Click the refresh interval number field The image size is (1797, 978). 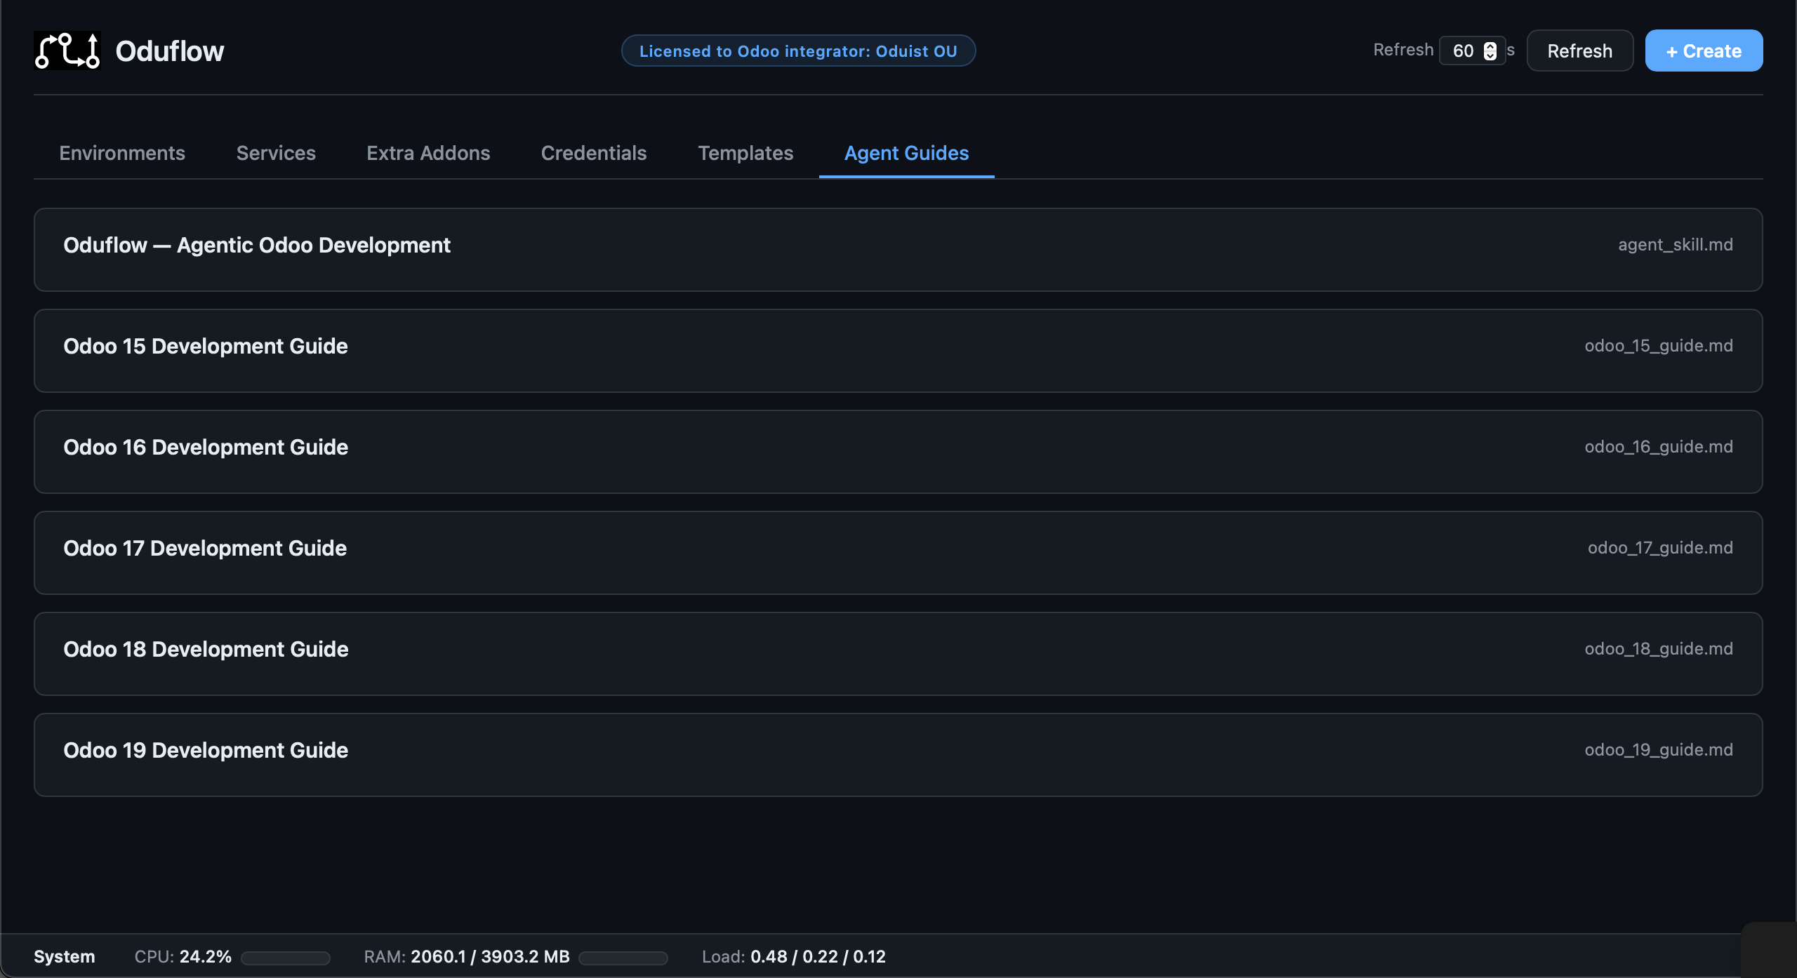coord(1463,51)
